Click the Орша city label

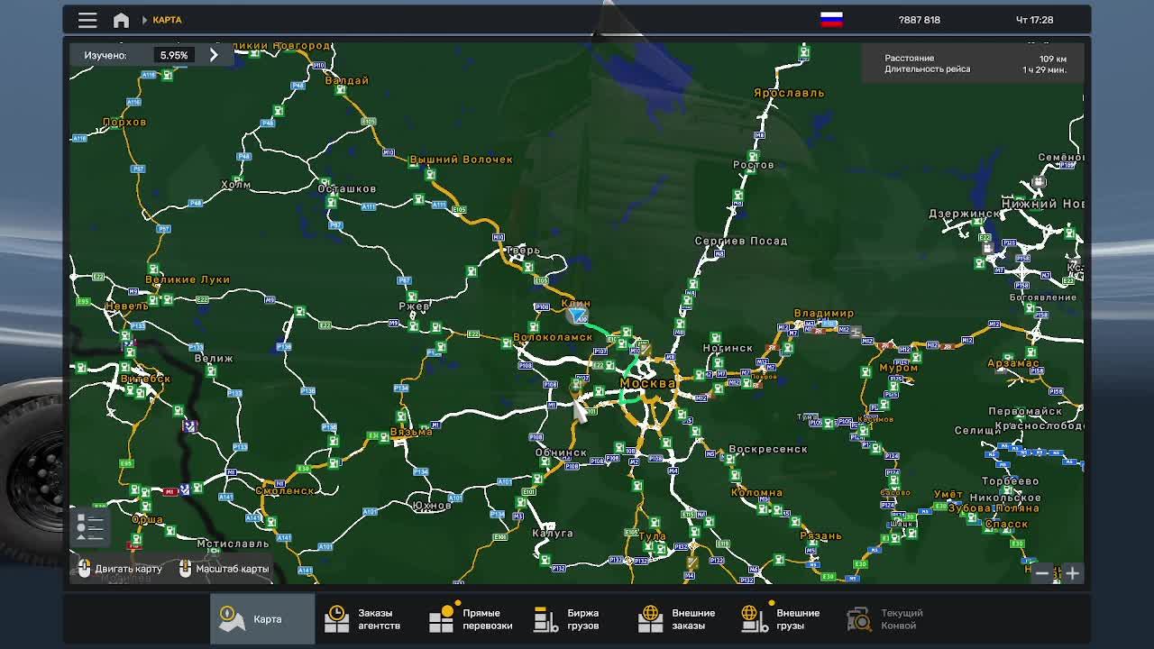tap(148, 519)
